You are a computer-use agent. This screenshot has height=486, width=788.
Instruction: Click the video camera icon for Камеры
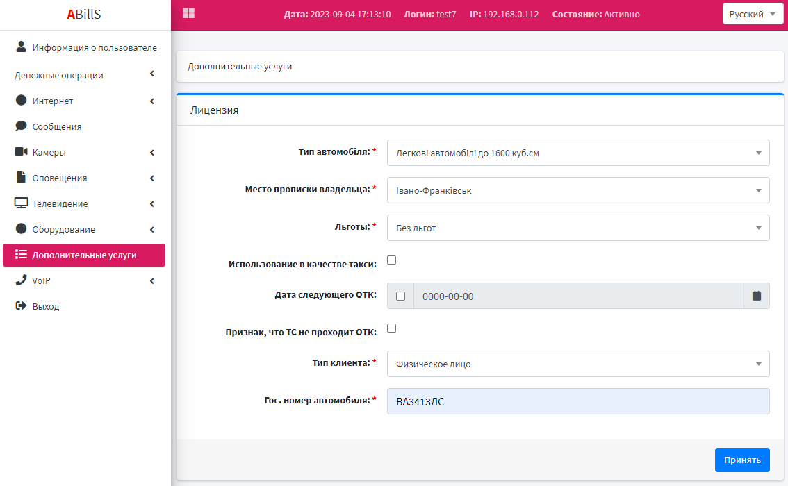pyautogui.click(x=21, y=151)
